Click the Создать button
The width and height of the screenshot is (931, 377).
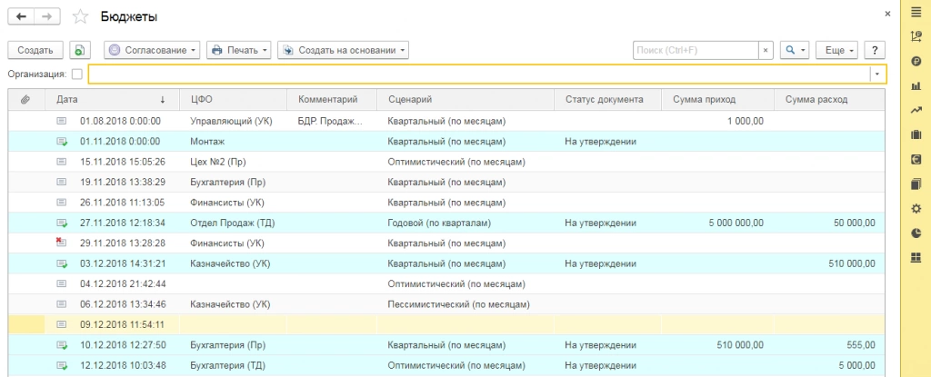click(35, 51)
